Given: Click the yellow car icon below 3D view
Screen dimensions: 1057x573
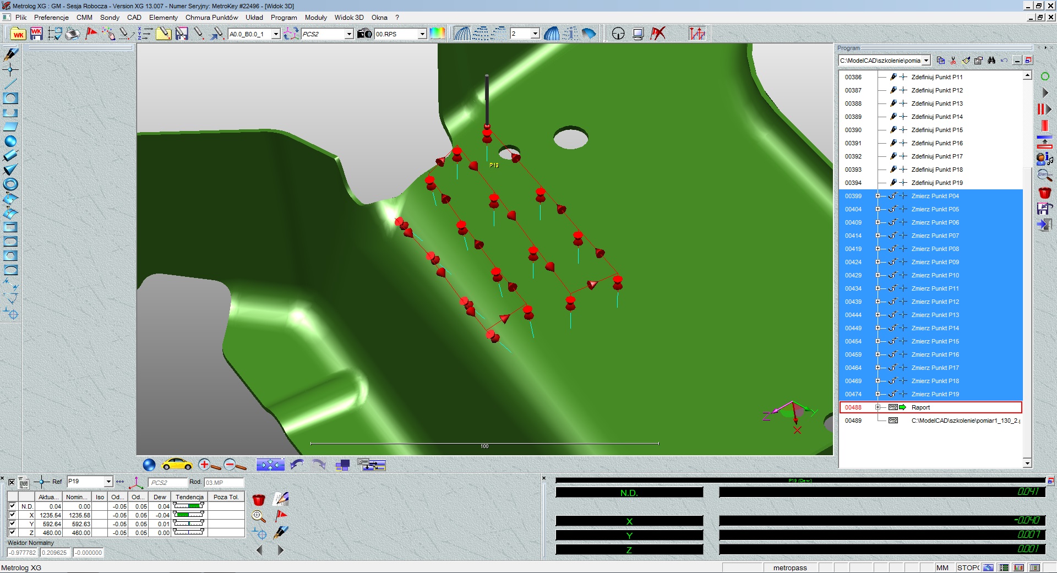Looking at the screenshot, I should click(x=176, y=465).
